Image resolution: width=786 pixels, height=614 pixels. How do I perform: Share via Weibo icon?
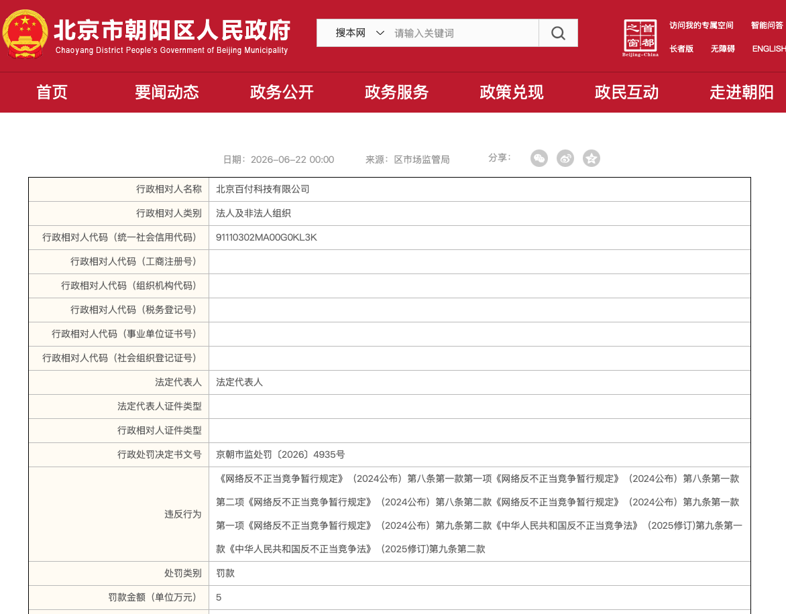click(565, 158)
